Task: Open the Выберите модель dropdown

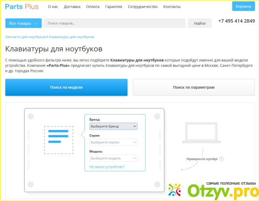Action: tap(113, 158)
